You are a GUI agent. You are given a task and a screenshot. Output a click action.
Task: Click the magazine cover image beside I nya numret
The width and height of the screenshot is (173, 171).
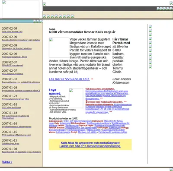point(76,98)
